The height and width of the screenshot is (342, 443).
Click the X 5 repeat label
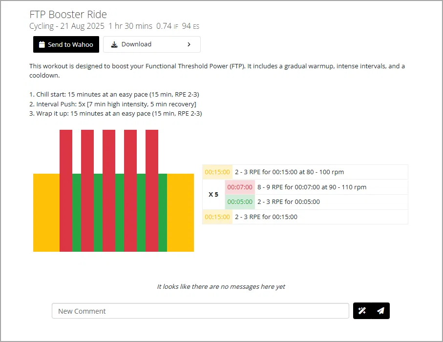point(213,195)
